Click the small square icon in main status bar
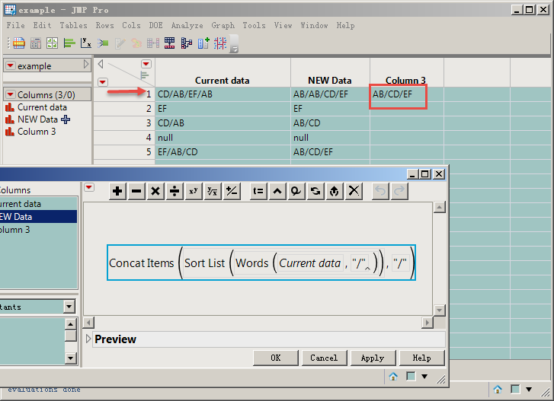The height and width of the screenshot is (401, 554). (515, 390)
